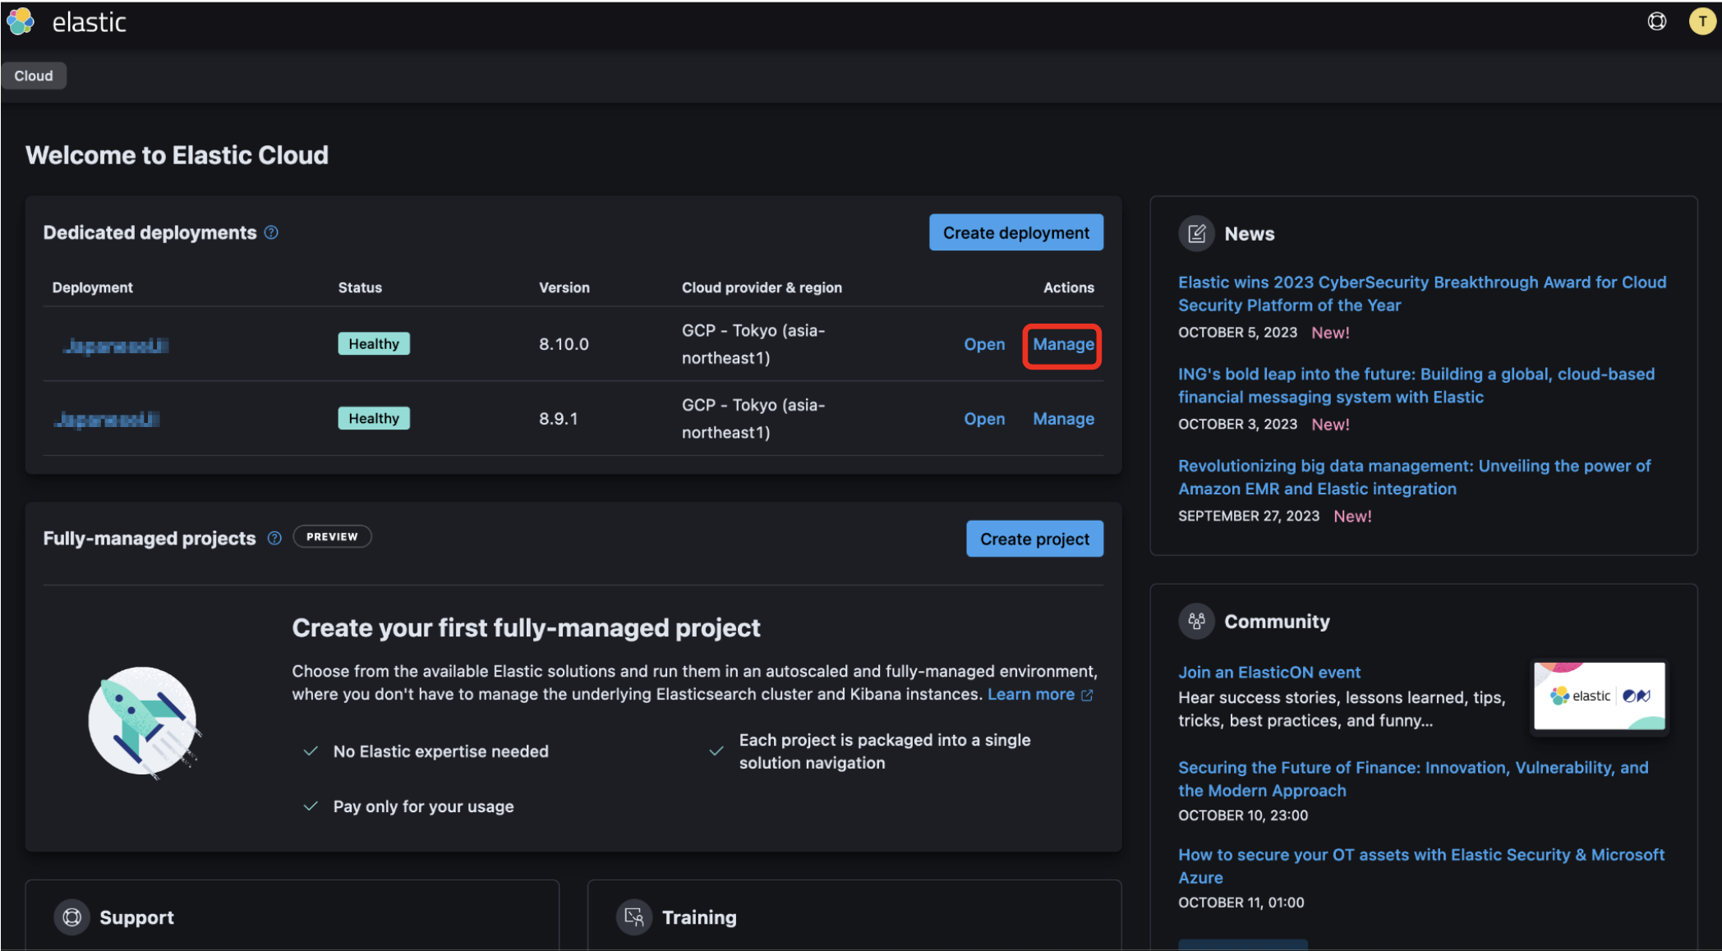Open the user avatar T menu
Screen dimensions: 1722x951
pos(1701,21)
